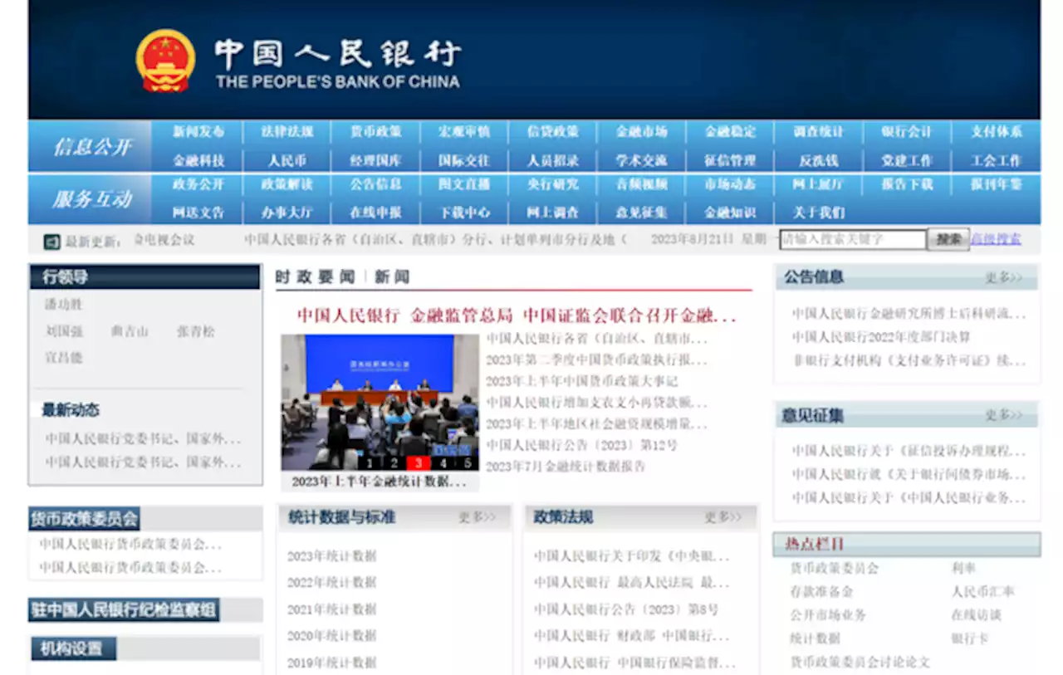This screenshot has height=675, width=1063.
Task: Click 人民币汇率 in 热点栏目
Action: click(983, 592)
